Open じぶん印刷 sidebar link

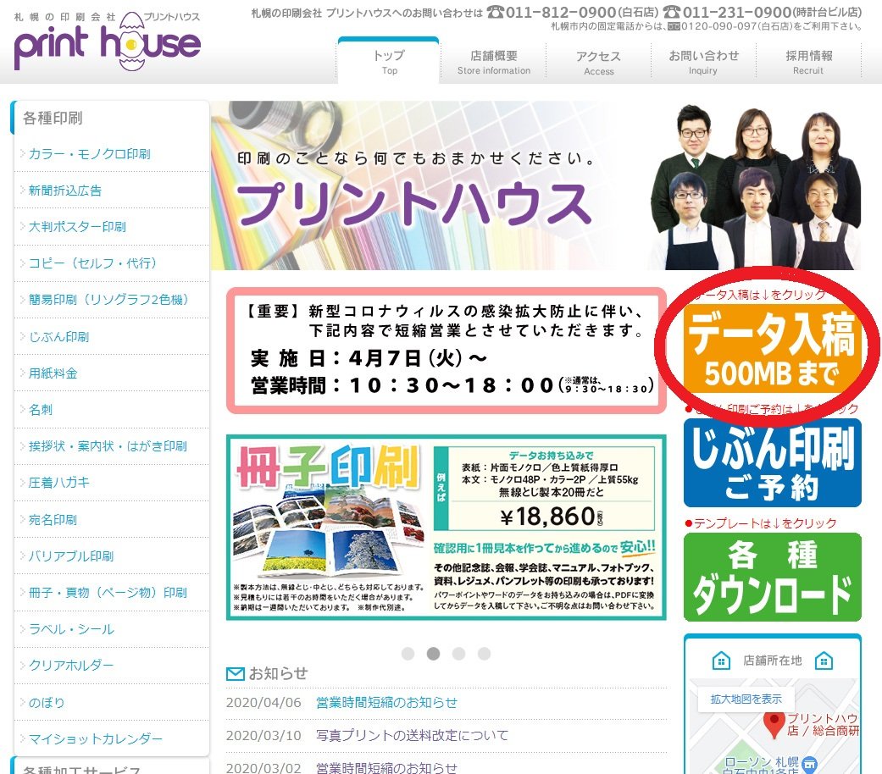58,337
